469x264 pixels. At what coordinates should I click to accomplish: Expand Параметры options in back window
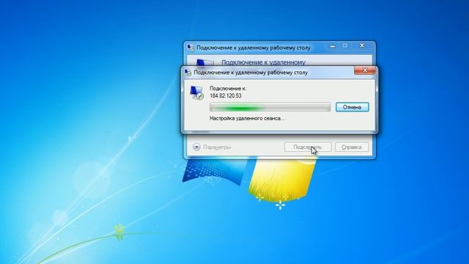pos(212,147)
